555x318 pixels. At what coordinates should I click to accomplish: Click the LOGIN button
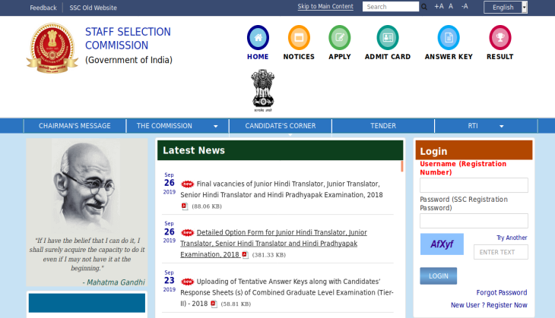[438, 276]
